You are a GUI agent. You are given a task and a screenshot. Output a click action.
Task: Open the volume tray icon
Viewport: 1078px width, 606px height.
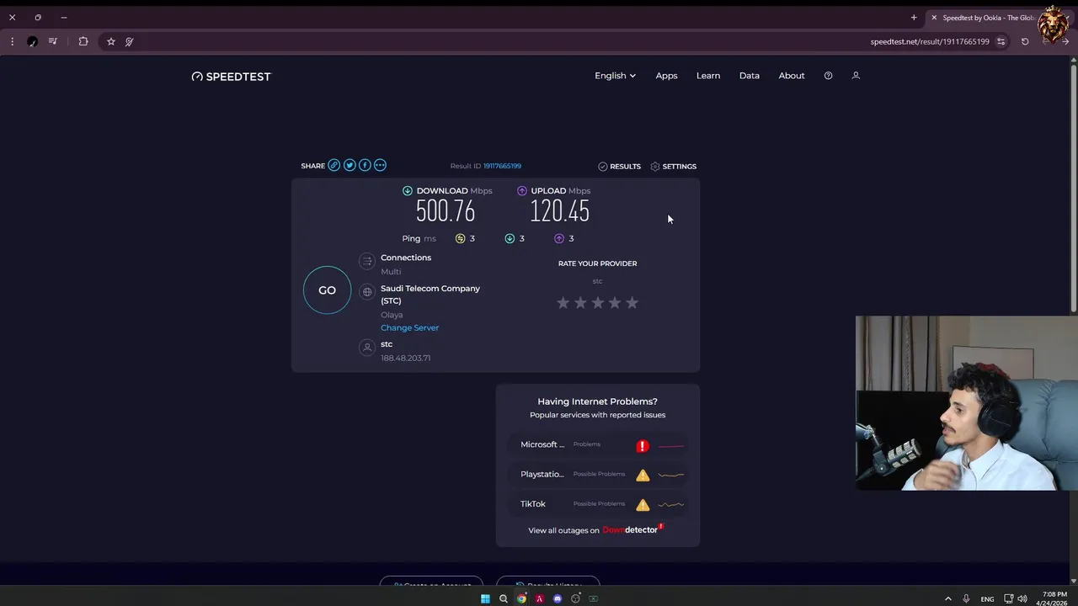(1022, 599)
